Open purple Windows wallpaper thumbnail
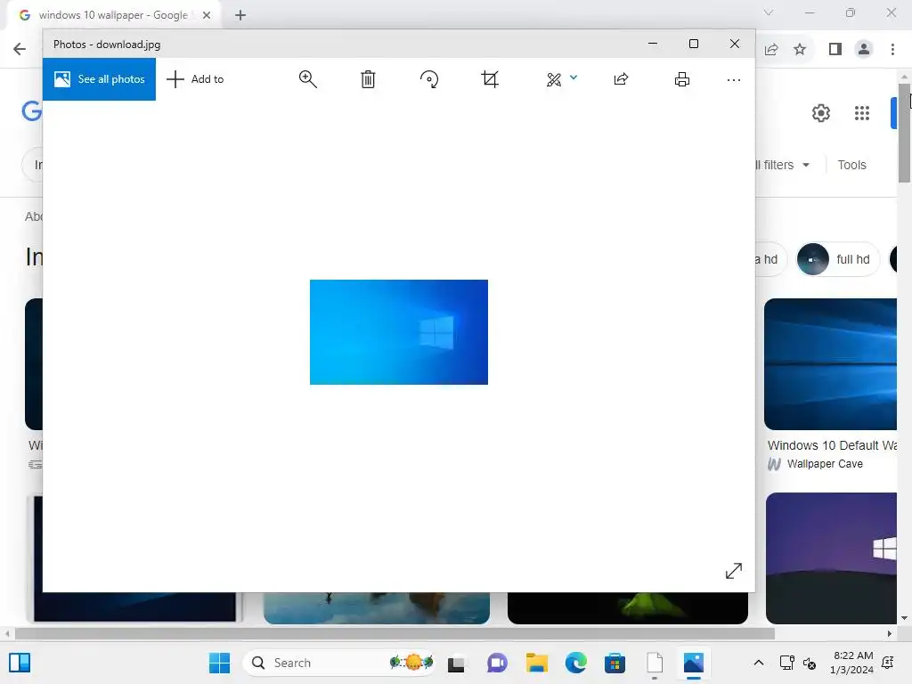912x684 pixels. pyautogui.click(x=831, y=558)
